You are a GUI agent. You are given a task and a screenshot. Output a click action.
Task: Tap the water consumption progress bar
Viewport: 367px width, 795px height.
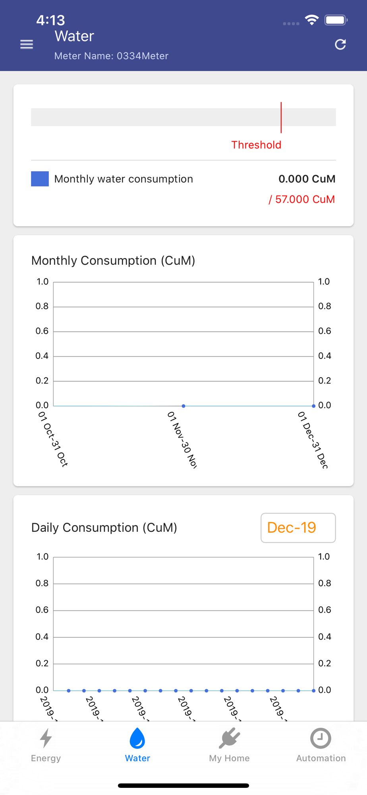point(159,117)
